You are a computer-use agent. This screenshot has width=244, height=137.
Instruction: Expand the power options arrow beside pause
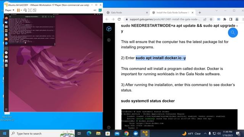(21, 10)
